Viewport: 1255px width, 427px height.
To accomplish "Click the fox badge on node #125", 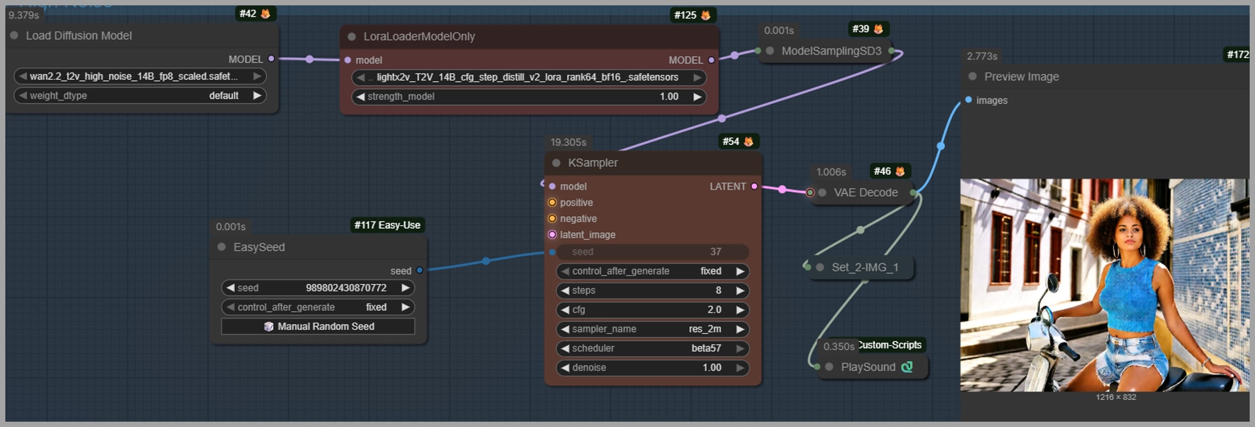I will click(x=706, y=15).
